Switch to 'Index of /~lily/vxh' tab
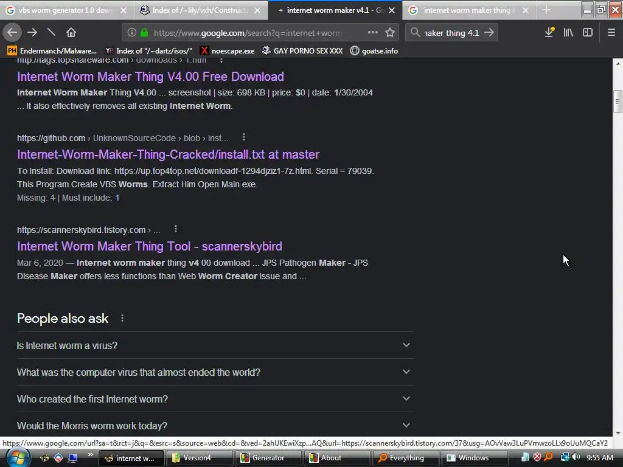The height and width of the screenshot is (467, 623). click(200, 10)
